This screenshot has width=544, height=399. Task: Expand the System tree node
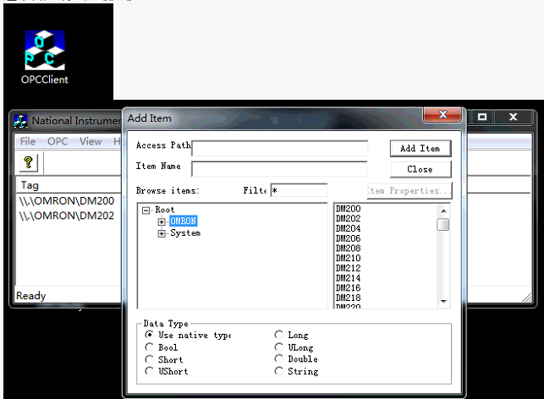(x=162, y=233)
